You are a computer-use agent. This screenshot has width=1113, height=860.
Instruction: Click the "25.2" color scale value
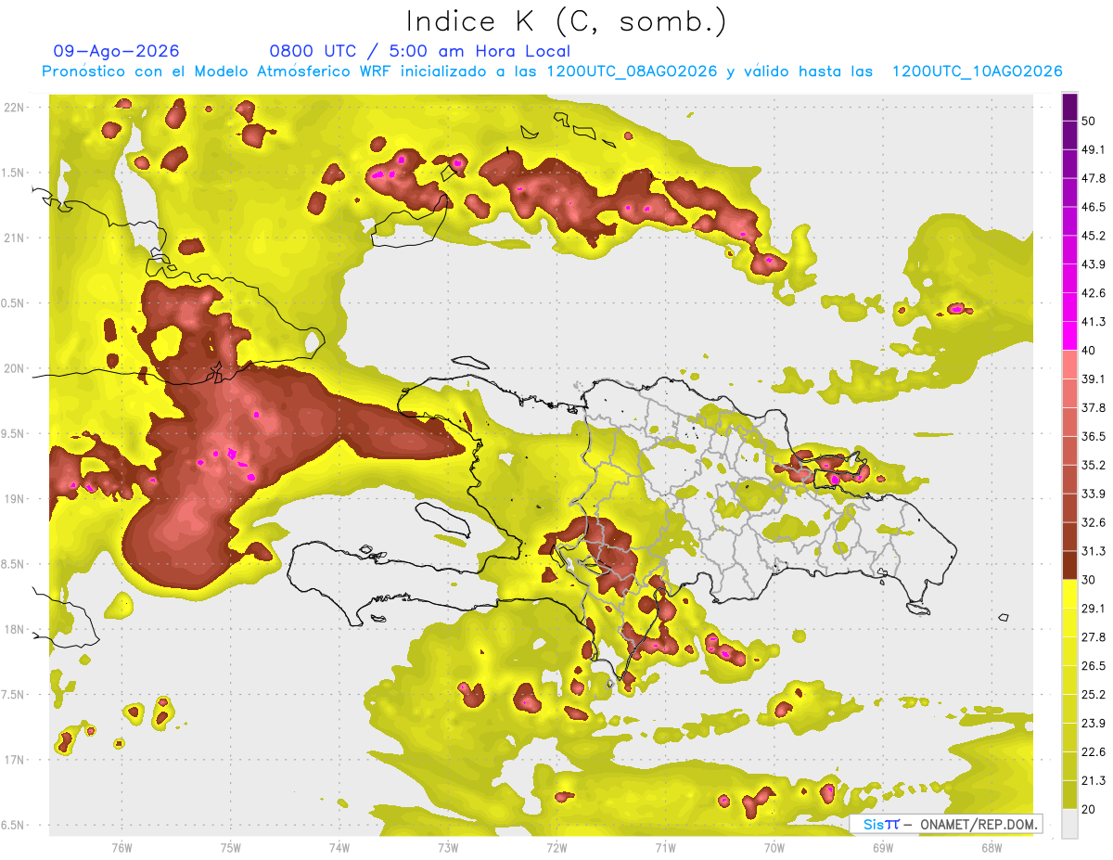point(1093,695)
